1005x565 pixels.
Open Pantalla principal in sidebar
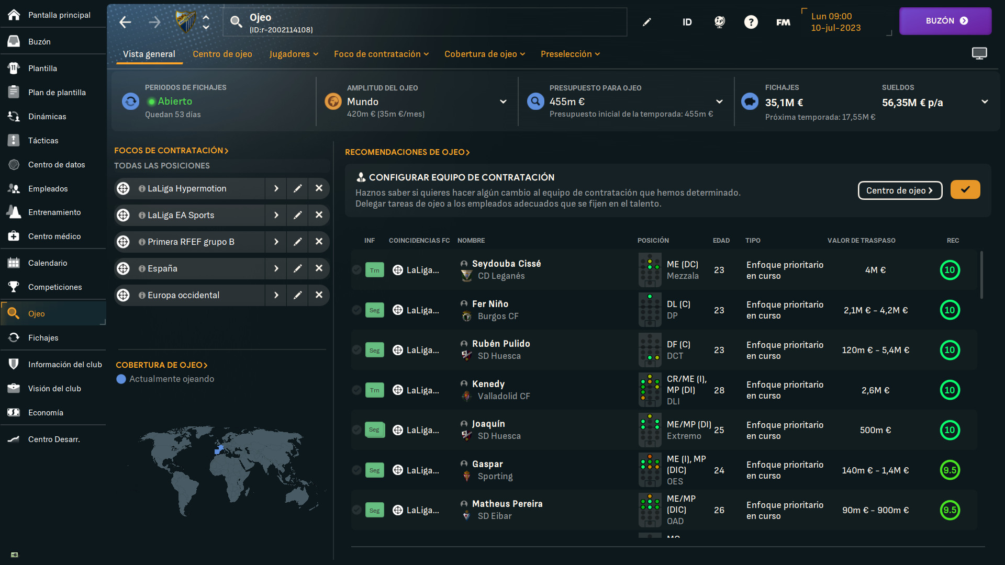pyautogui.click(x=53, y=15)
